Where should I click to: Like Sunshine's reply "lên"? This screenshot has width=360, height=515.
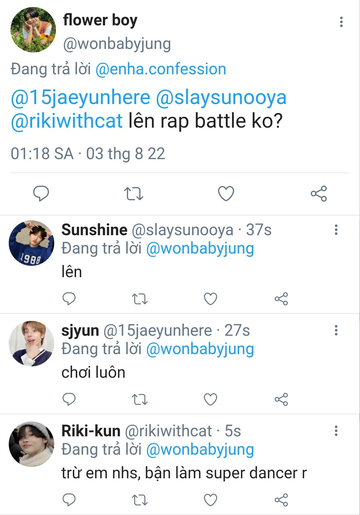(x=210, y=299)
